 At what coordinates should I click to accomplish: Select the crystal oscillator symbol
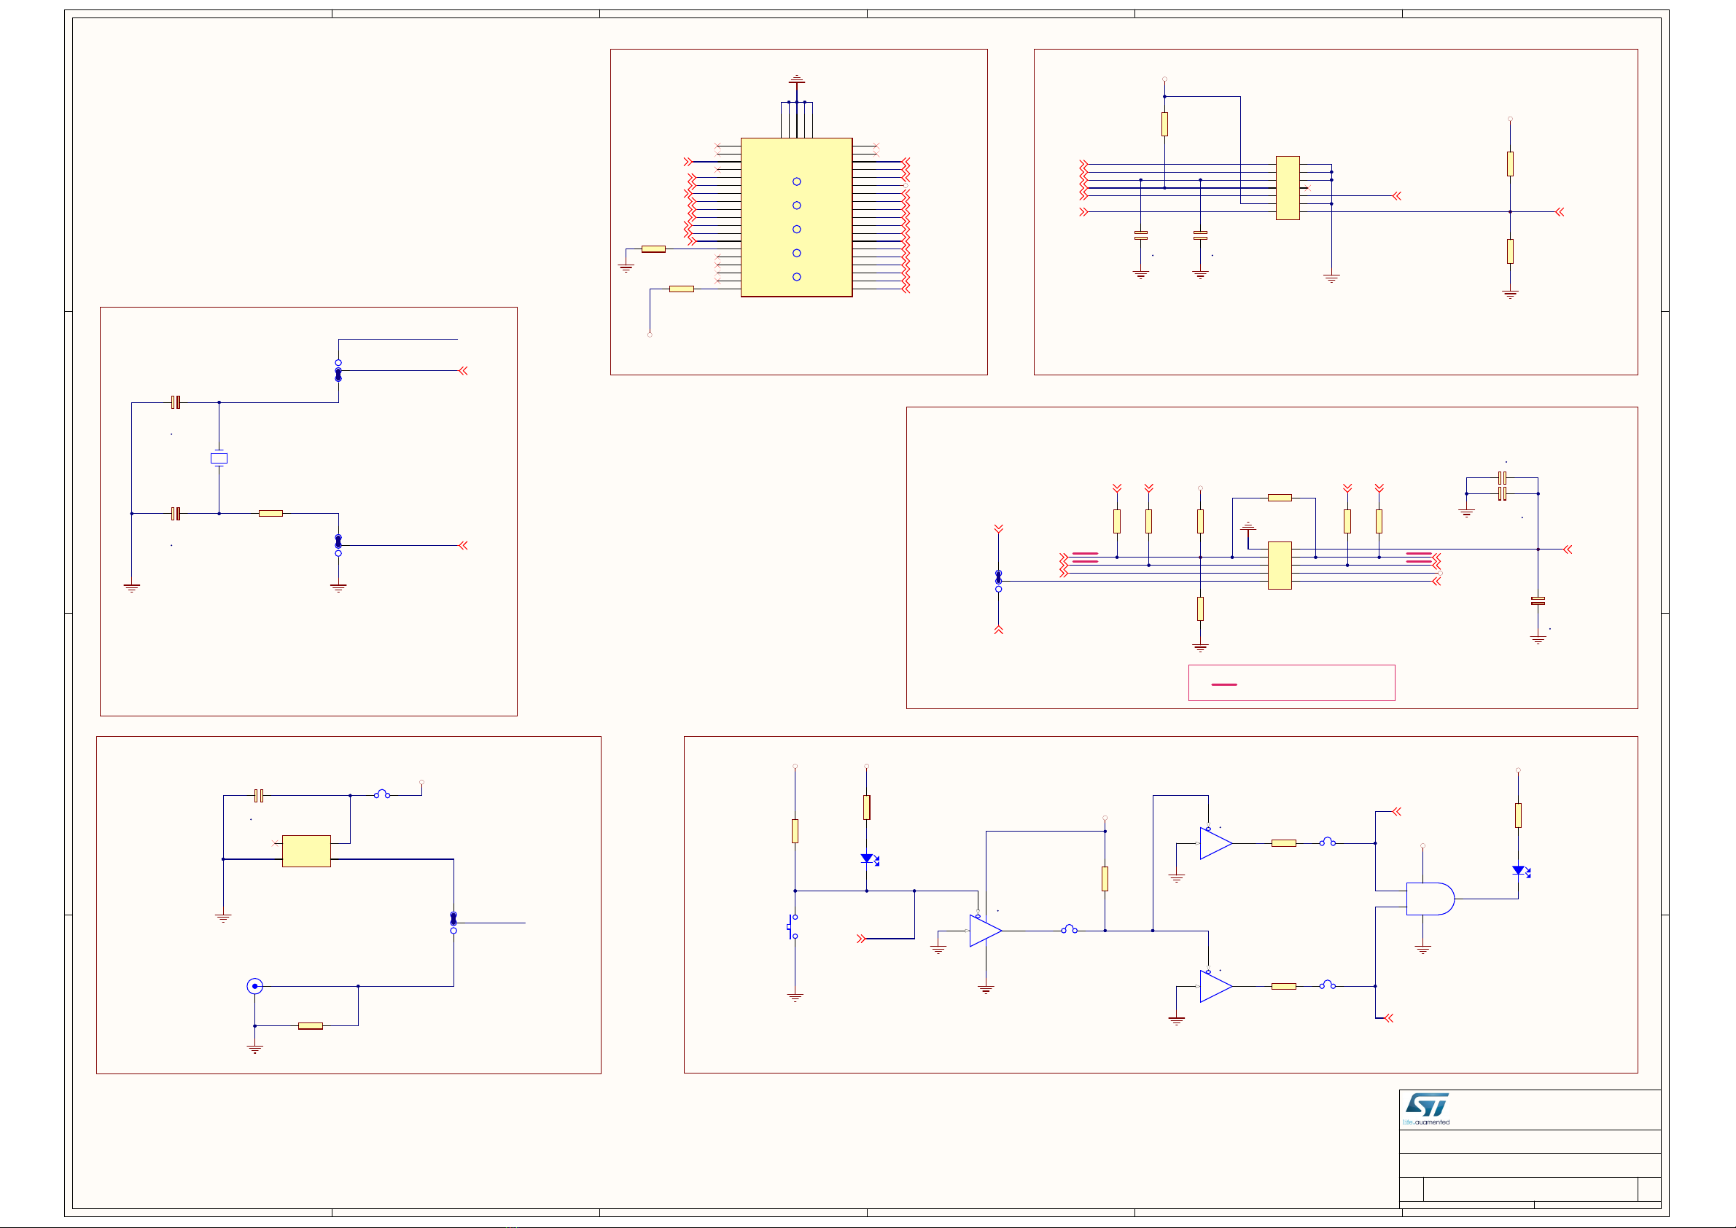219,458
